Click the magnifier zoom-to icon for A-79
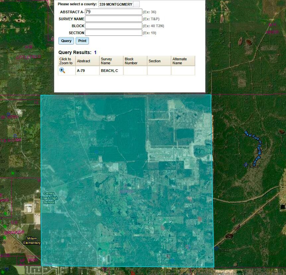 (x=62, y=71)
